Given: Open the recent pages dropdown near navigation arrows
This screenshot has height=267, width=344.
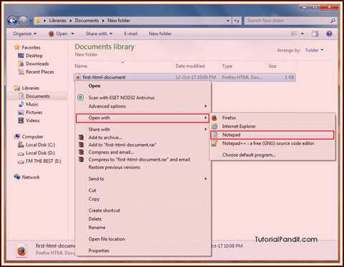Looking at the screenshot, I should (x=31, y=21).
